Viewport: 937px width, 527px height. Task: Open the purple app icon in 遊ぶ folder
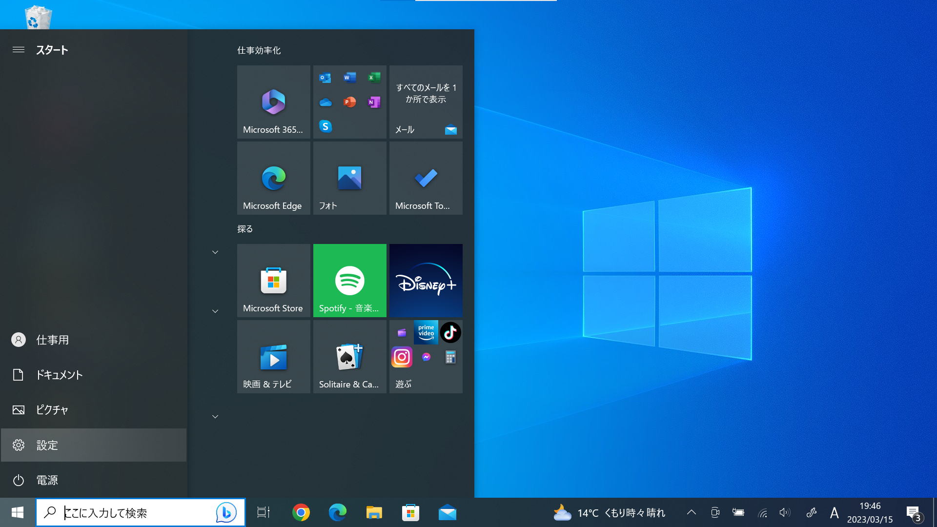pos(402,333)
